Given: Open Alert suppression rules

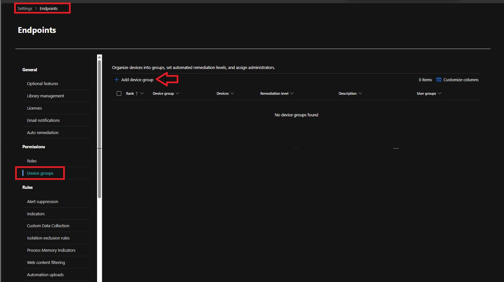Looking at the screenshot, I should tap(43, 202).
